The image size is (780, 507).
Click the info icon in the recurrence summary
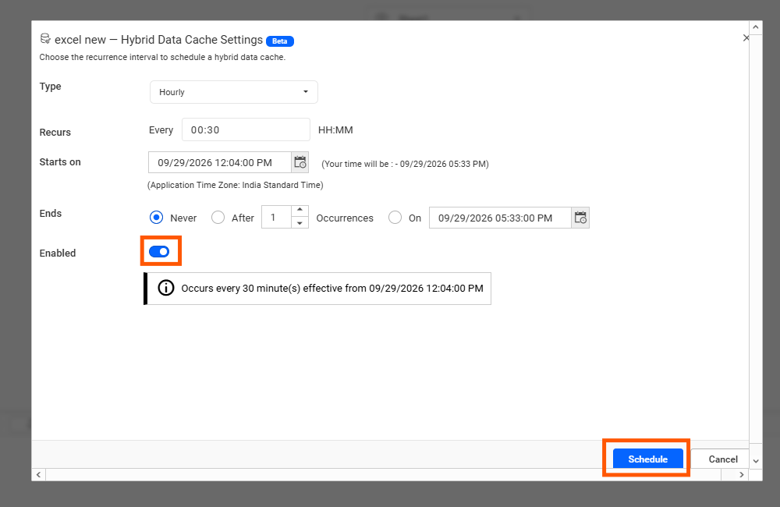tap(166, 288)
